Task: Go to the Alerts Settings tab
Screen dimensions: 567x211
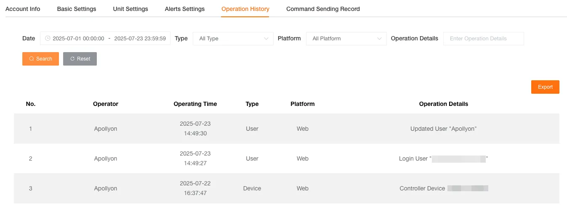Action: [x=185, y=9]
